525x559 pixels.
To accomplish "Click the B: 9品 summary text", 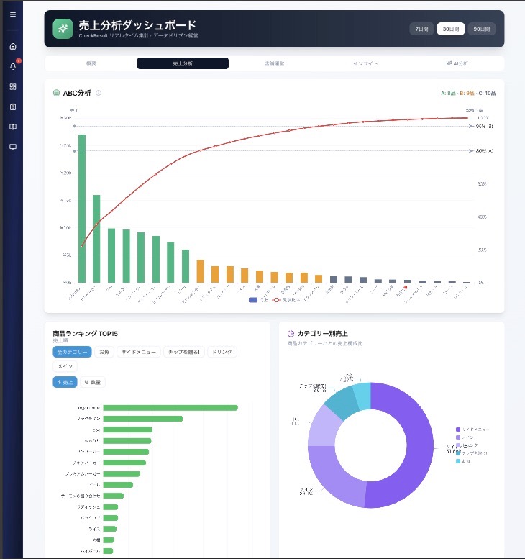I will tap(467, 93).
